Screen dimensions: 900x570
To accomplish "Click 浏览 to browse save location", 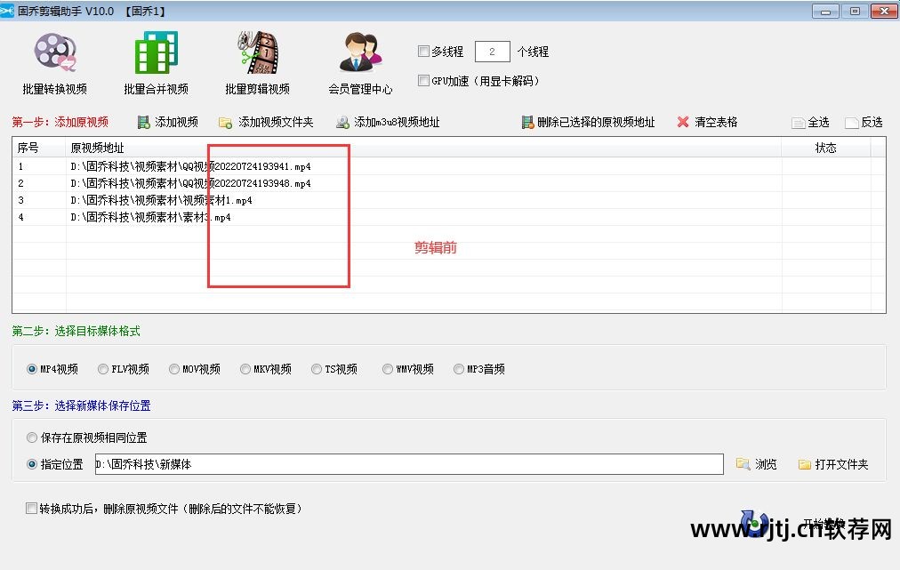I will pos(757,464).
